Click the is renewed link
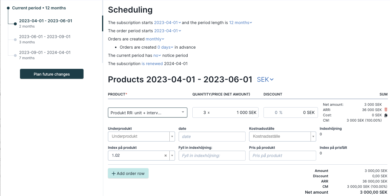390x196 pixels. tap(152, 64)
